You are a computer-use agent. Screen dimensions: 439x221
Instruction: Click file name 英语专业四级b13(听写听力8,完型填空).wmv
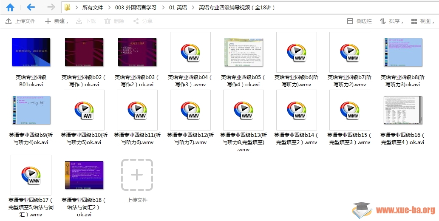pos(244,142)
